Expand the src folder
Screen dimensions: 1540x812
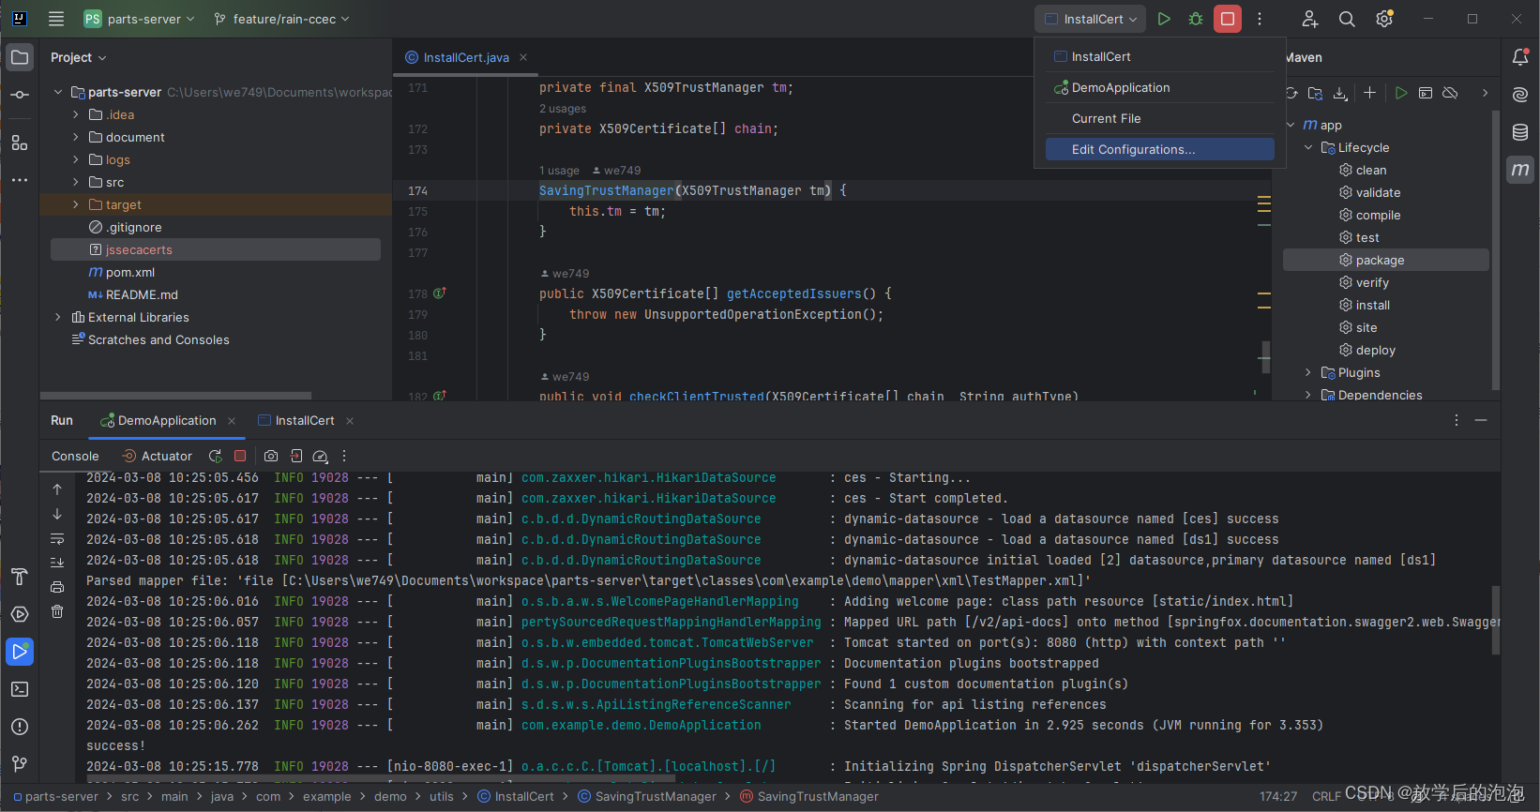coord(76,182)
